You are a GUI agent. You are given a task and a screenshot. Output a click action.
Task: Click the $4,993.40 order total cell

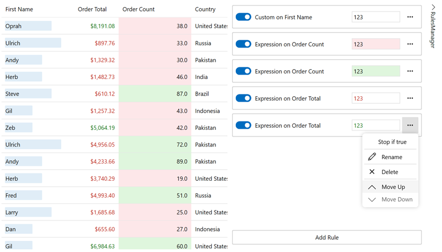click(96, 195)
